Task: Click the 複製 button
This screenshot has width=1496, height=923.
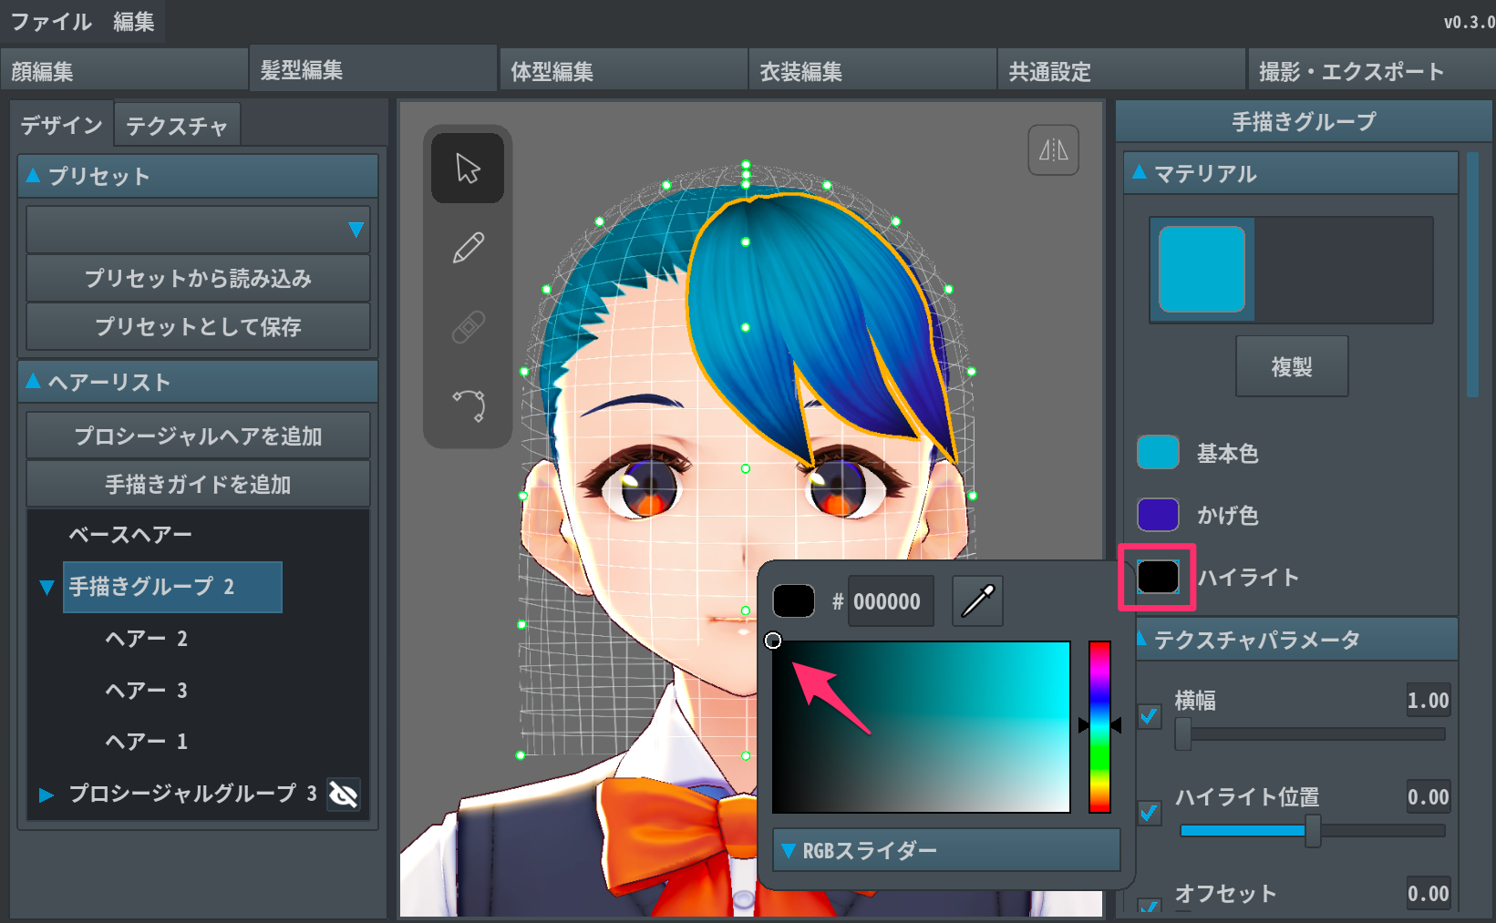Action: click(x=1292, y=366)
